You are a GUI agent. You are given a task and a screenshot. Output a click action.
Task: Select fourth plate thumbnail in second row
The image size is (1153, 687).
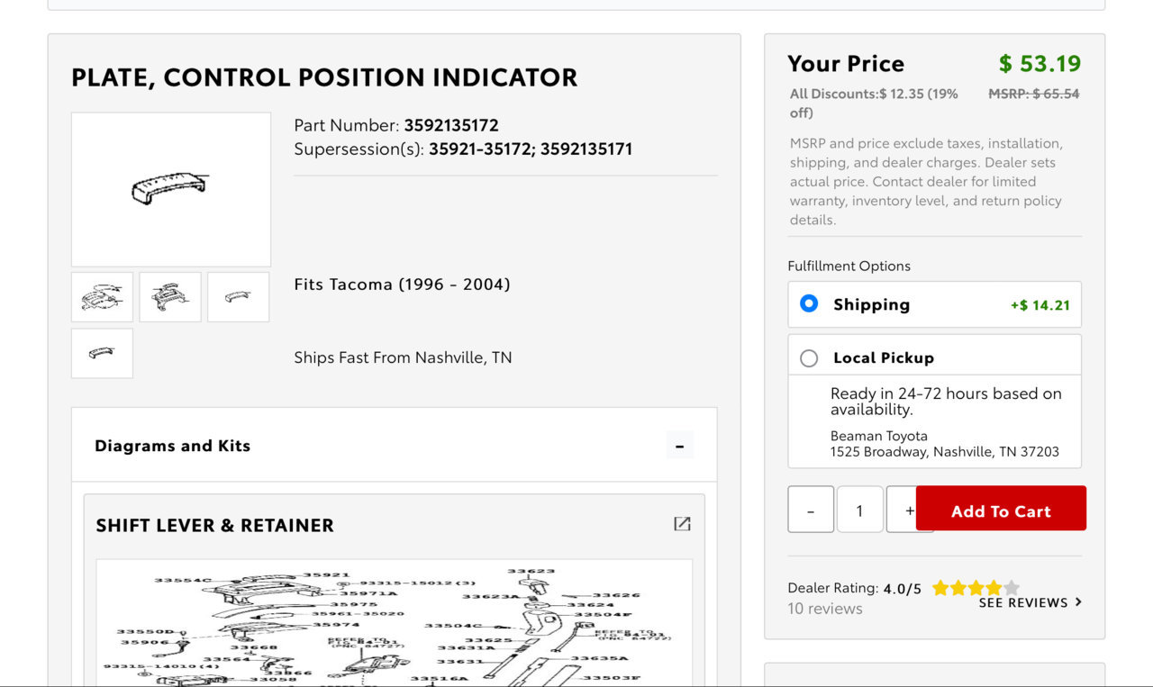tap(102, 353)
